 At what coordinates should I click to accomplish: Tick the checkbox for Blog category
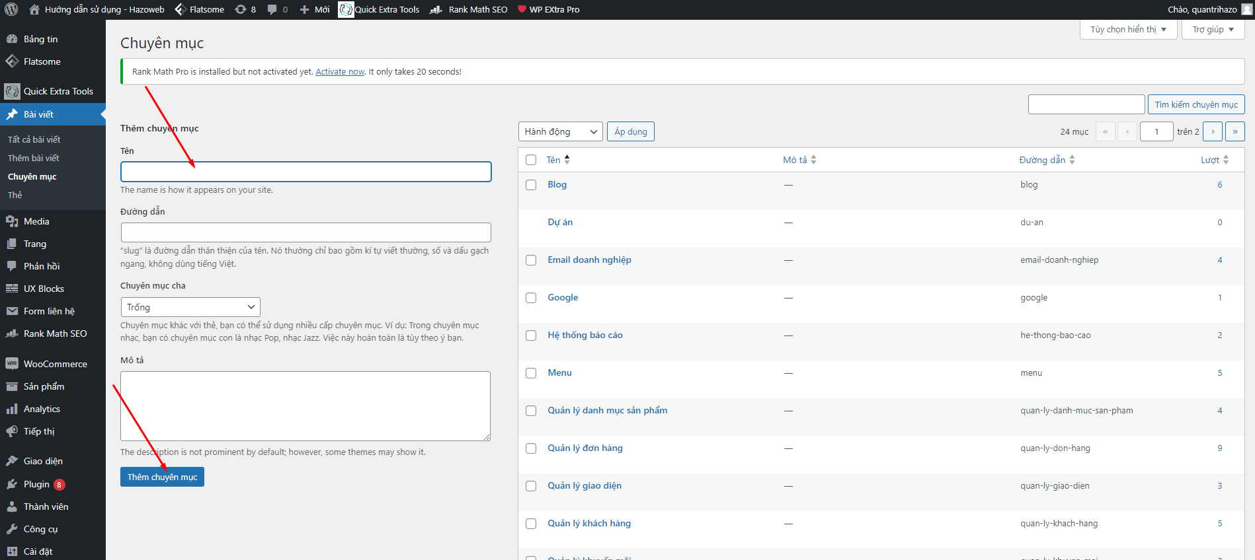531,185
